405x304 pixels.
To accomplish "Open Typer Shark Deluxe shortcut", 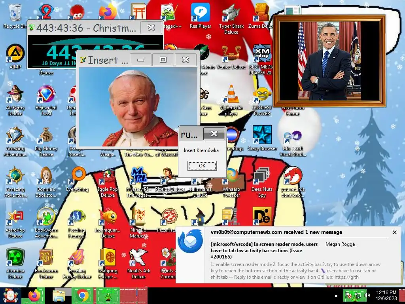I will (x=231, y=19).
